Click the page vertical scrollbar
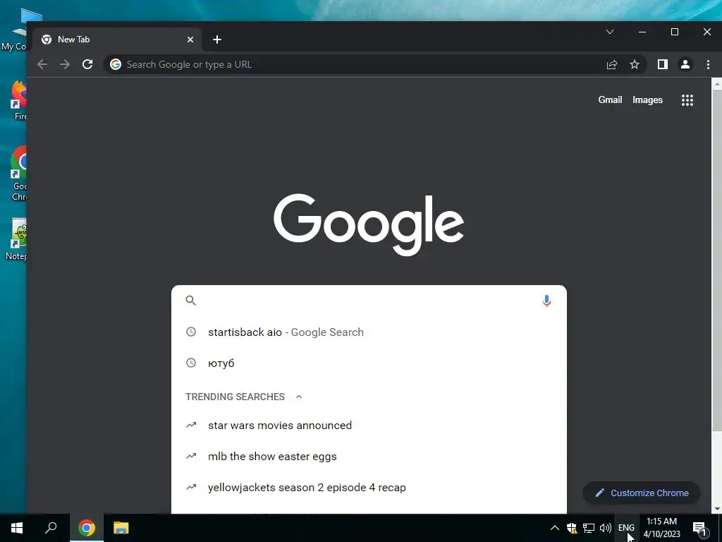Viewport: 722px width, 542px height. click(716, 260)
